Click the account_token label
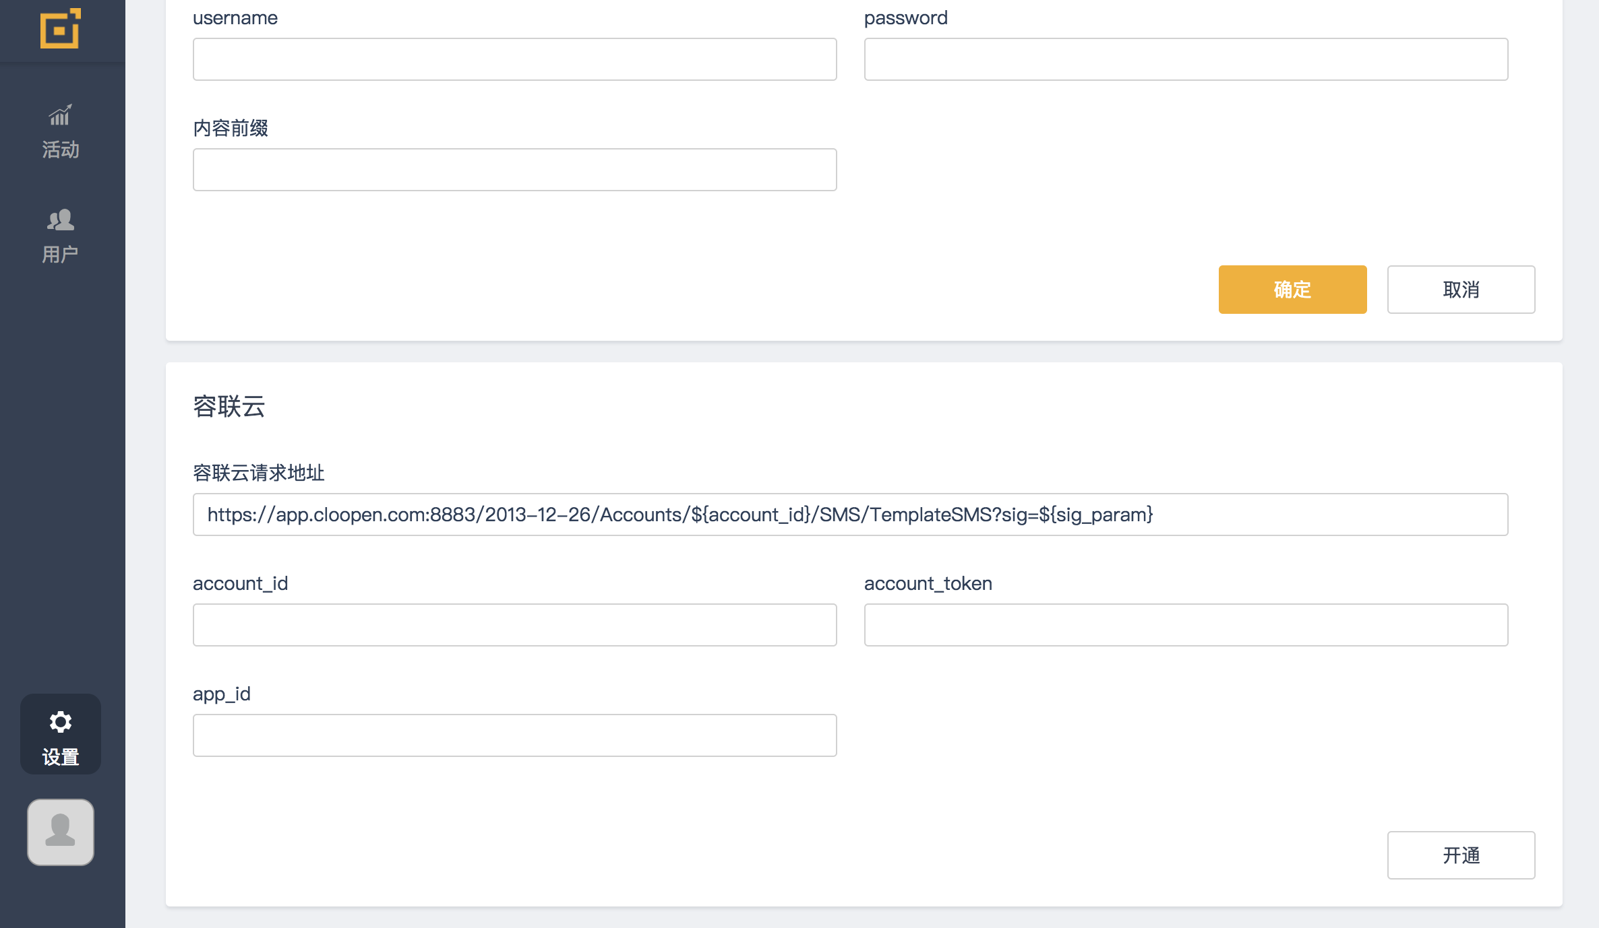This screenshot has height=928, width=1599. (928, 583)
